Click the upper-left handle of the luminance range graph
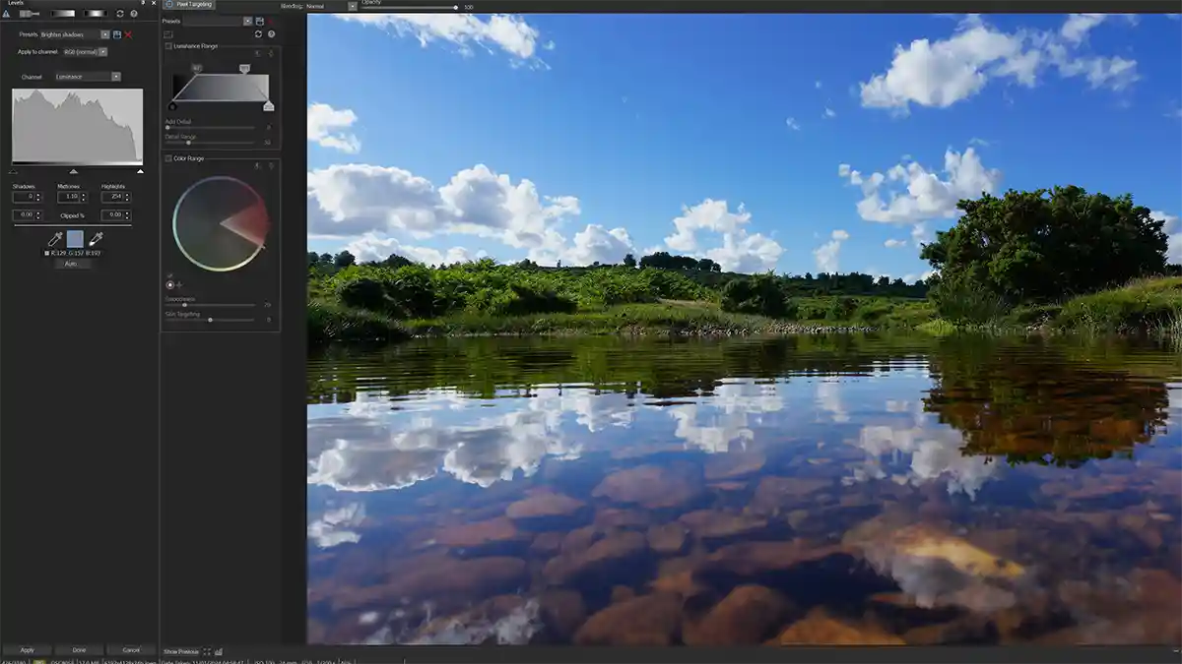Screen dimensions: 1182x664 pos(197,69)
